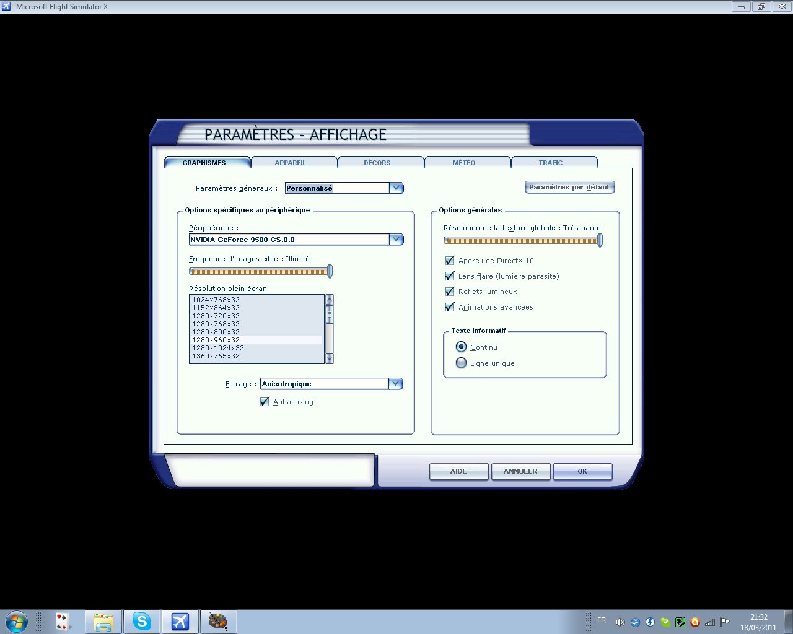Click the Fréquence d'images cible slider handle
793x634 pixels.
coord(330,271)
